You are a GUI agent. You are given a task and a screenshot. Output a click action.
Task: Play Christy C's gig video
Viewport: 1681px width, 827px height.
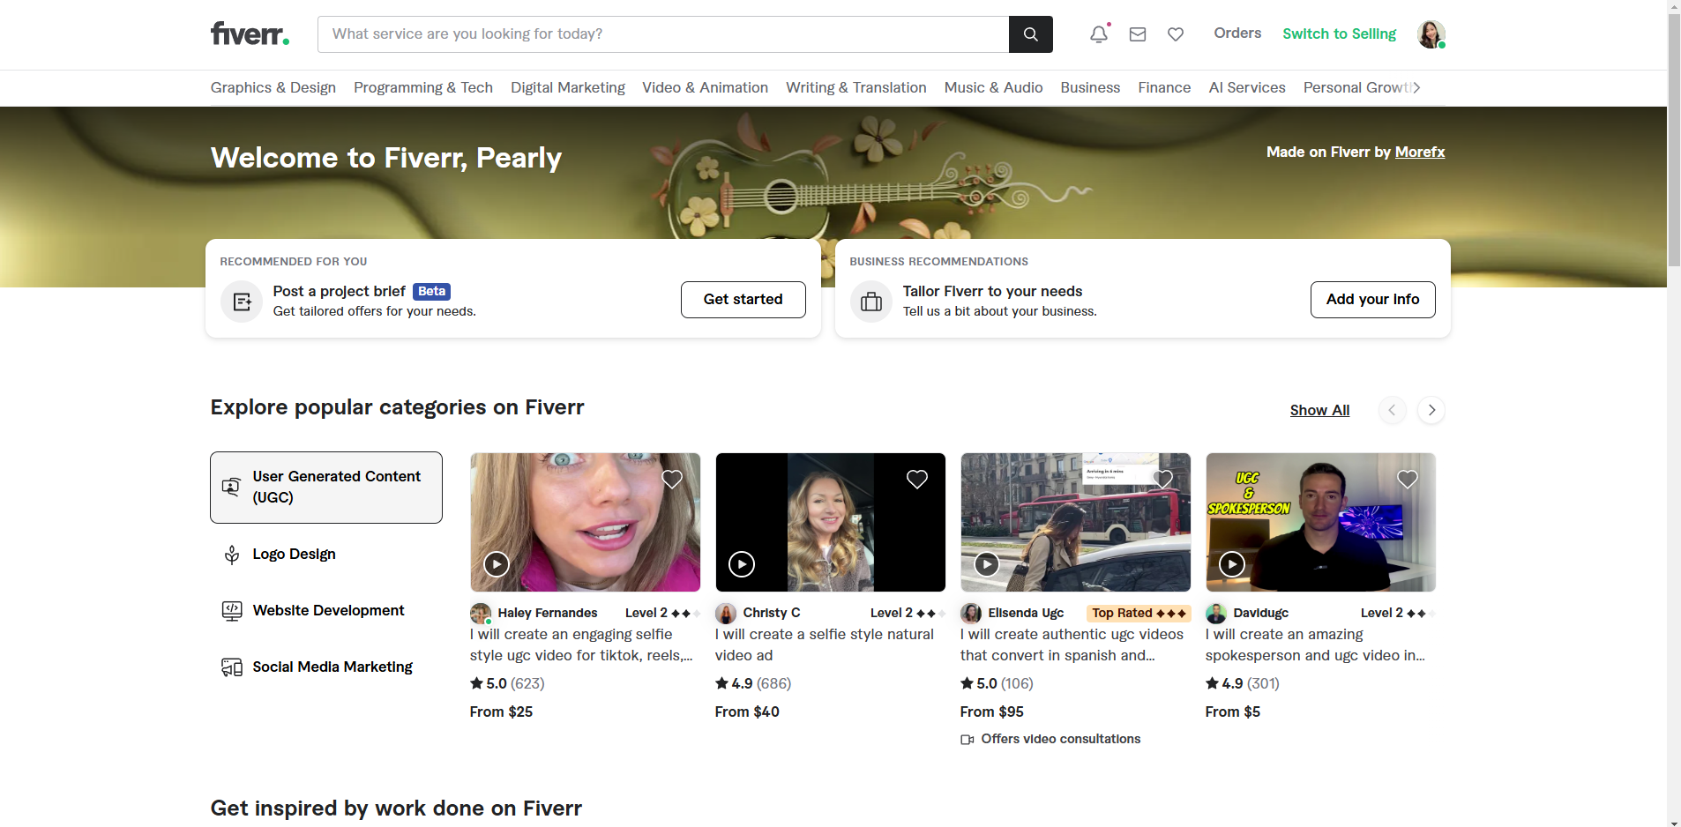(x=742, y=563)
